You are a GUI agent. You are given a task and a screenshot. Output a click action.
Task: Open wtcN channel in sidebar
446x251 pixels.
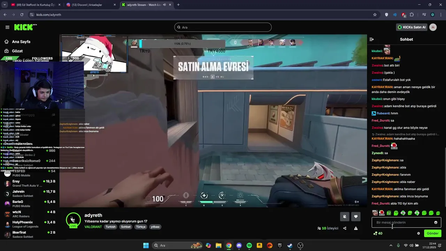[x=29, y=214]
